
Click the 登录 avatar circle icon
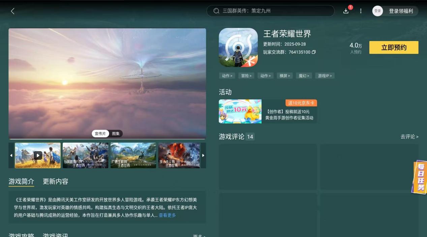point(377,11)
